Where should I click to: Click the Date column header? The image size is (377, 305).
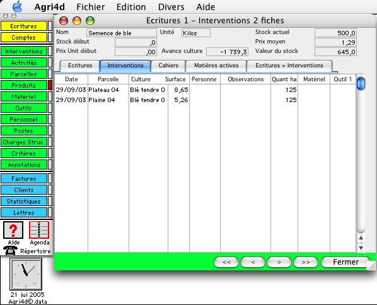pyautogui.click(x=71, y=79)
